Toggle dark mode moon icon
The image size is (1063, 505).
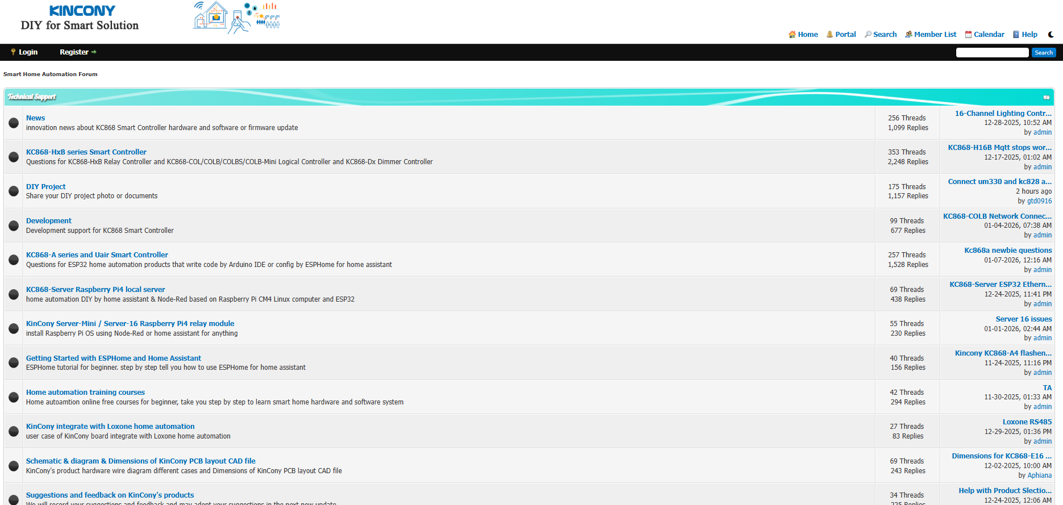[x=1051, y=35]
